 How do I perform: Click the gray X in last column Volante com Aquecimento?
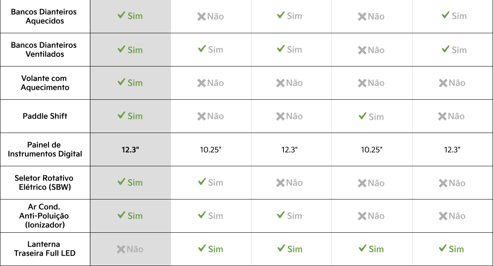[443, 83]
